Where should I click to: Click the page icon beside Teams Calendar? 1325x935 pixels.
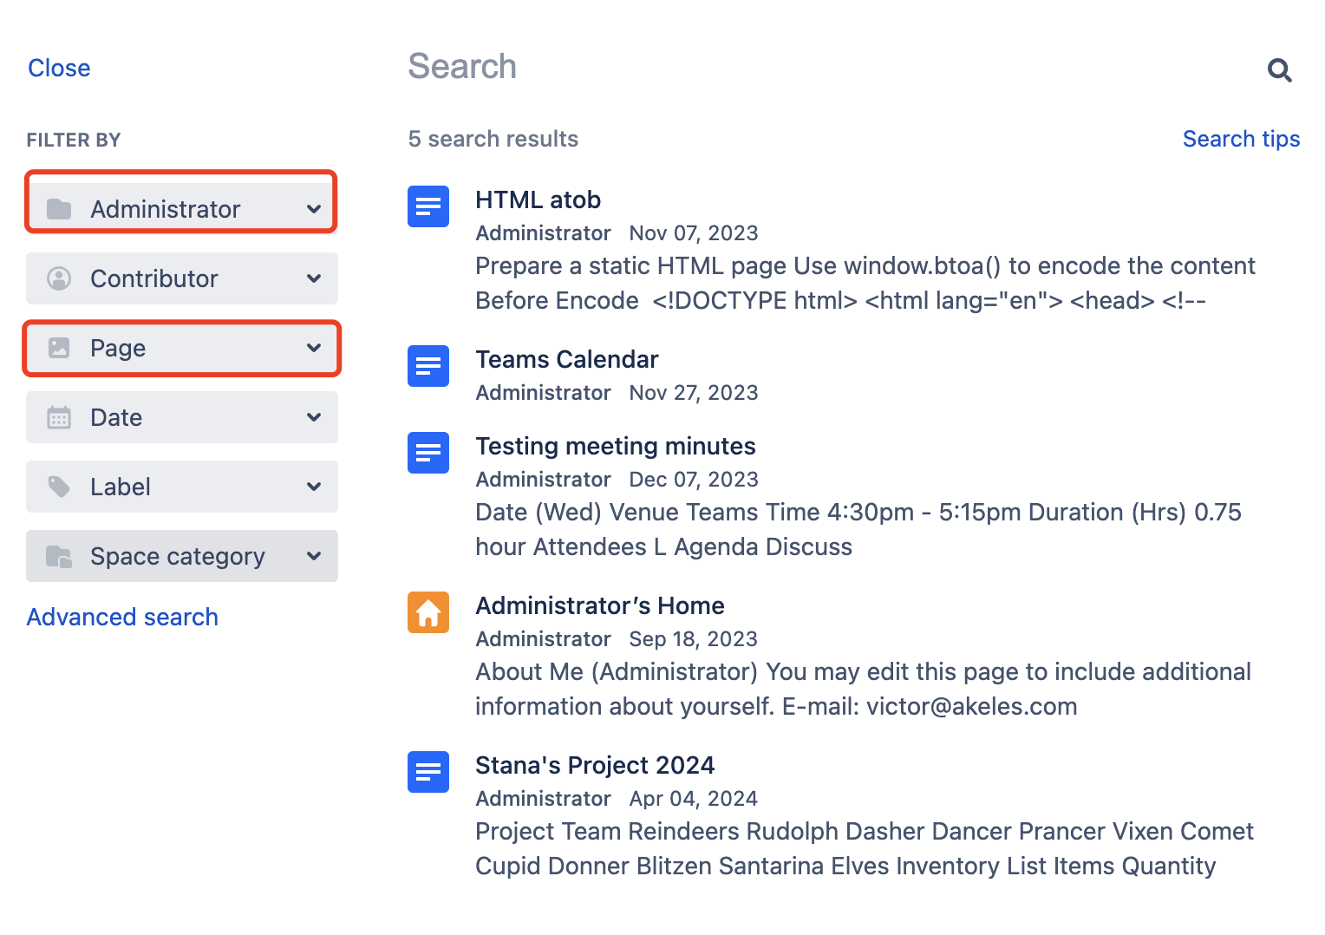click(428, 366)
